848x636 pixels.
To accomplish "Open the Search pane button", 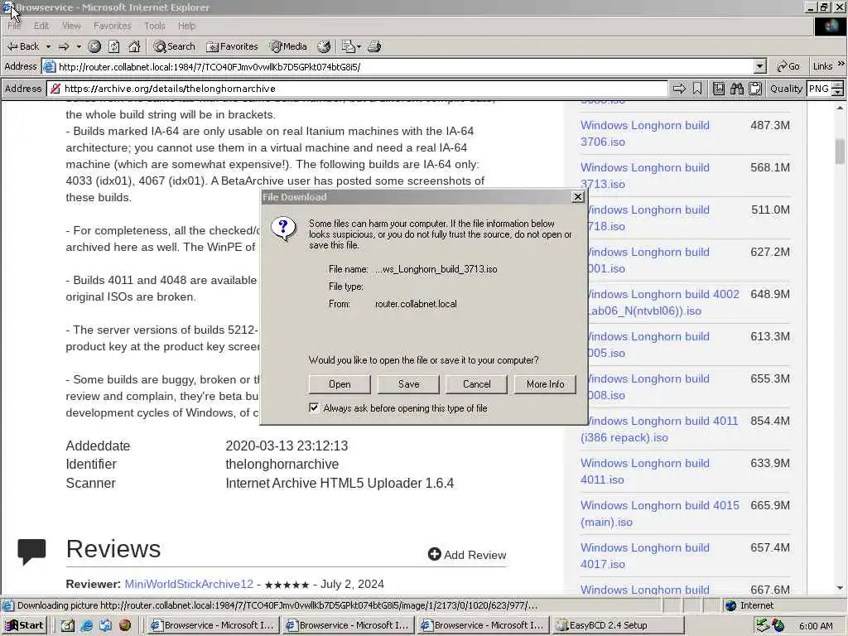I will (174, 46).
